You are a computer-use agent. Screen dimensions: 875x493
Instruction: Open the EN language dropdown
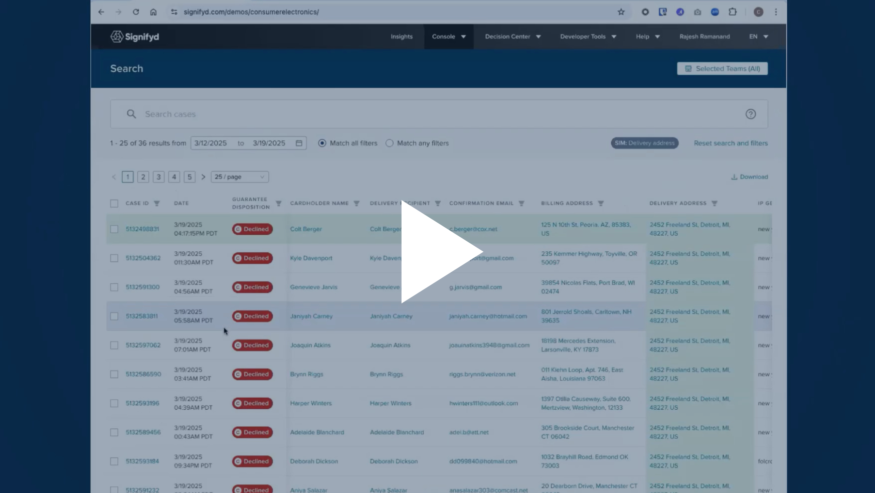(x=758, y=37)
